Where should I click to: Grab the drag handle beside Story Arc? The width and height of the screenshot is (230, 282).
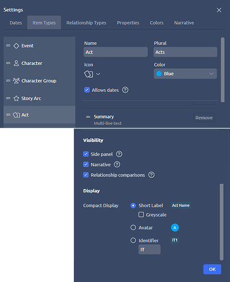(x=8, y=98)
